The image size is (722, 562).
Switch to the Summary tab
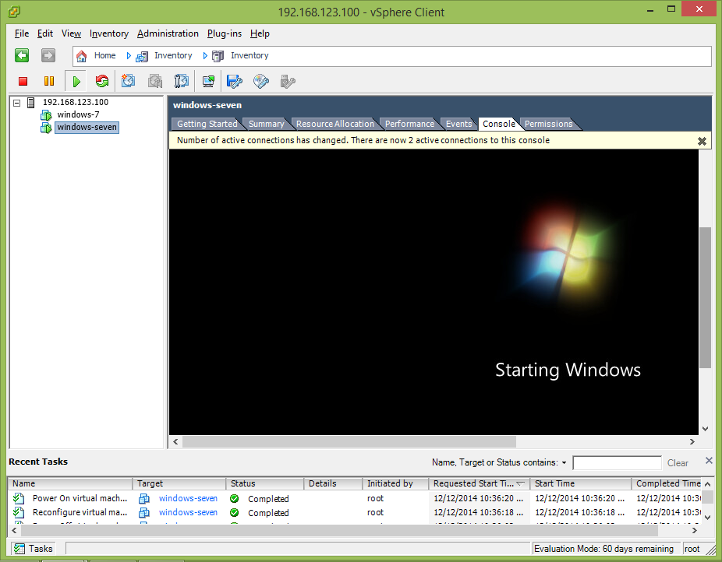coord(266,124)
